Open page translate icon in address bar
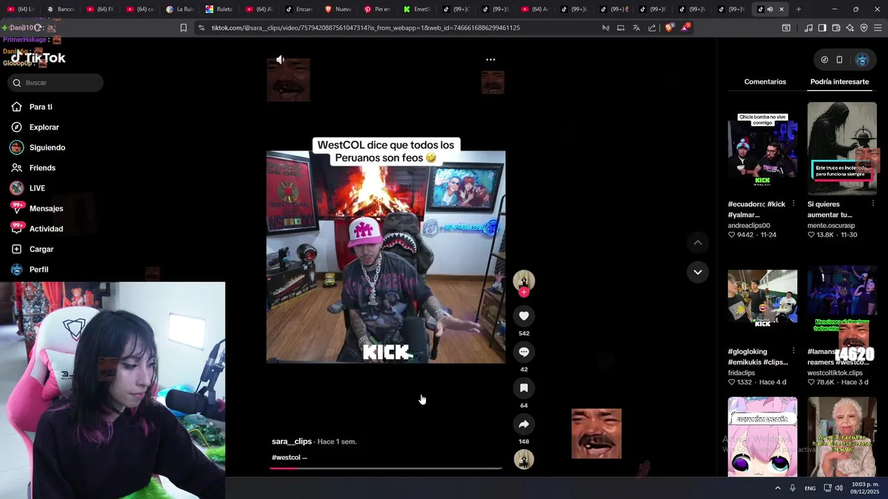The width and height of the screenshot is (888, 499). (x=636, y=28)
